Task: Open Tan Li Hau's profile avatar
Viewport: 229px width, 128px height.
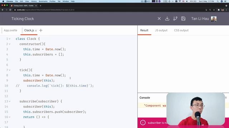Action: point(214,19)
